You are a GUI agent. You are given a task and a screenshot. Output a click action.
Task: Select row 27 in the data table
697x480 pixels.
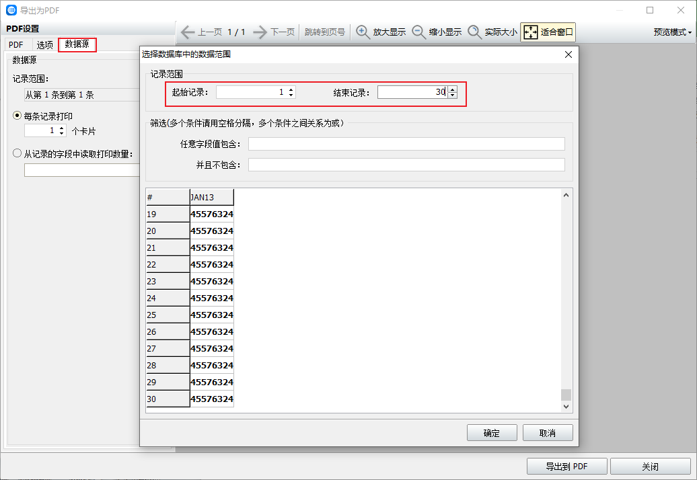[x=190, y=348]
